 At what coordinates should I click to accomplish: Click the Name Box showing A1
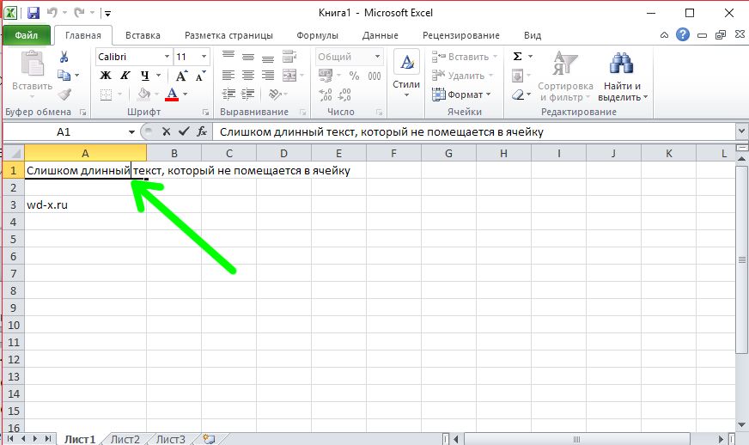point(64,132)
